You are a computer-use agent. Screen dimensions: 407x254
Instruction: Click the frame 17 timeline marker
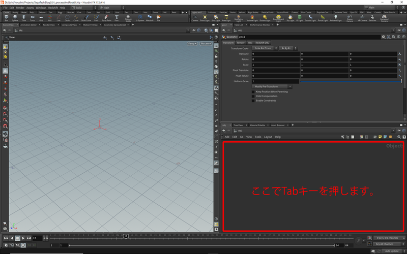pyautogui.click(x=126, y=236)
